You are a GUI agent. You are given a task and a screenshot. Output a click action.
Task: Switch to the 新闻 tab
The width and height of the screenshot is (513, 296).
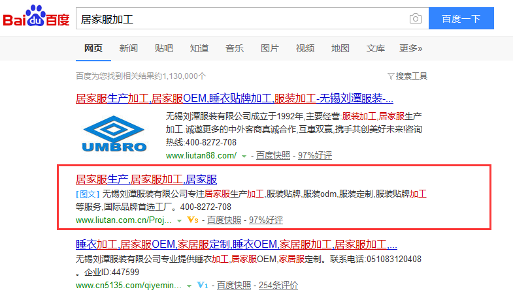coord(129,48)
